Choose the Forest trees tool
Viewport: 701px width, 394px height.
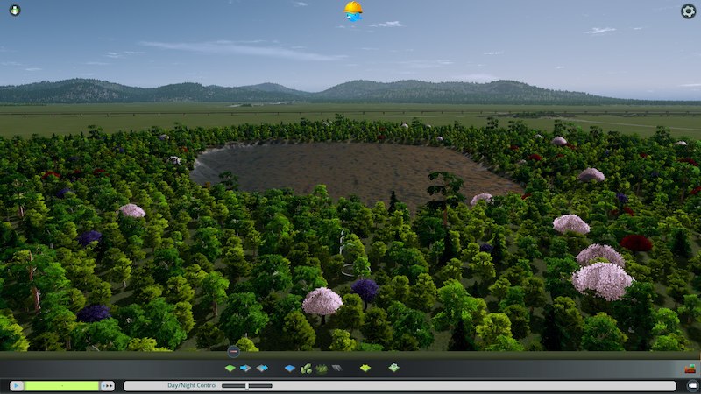coord(307,369)
